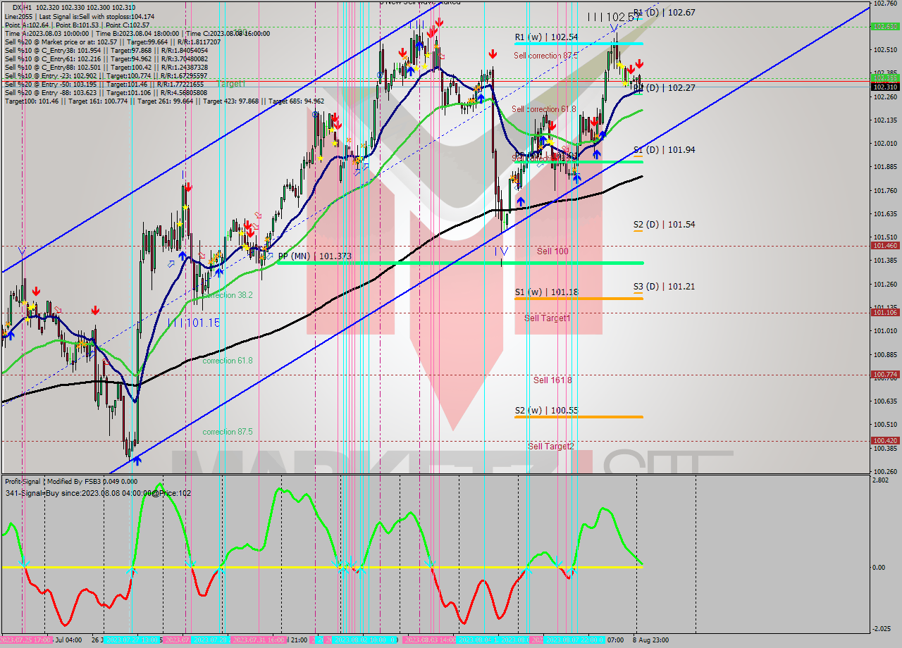Click the 100.260 price-axis value
The width and height of the screenshot is (902, 648).
tap(886, 472)
